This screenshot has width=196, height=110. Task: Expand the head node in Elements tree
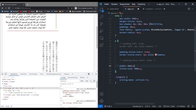3,82
